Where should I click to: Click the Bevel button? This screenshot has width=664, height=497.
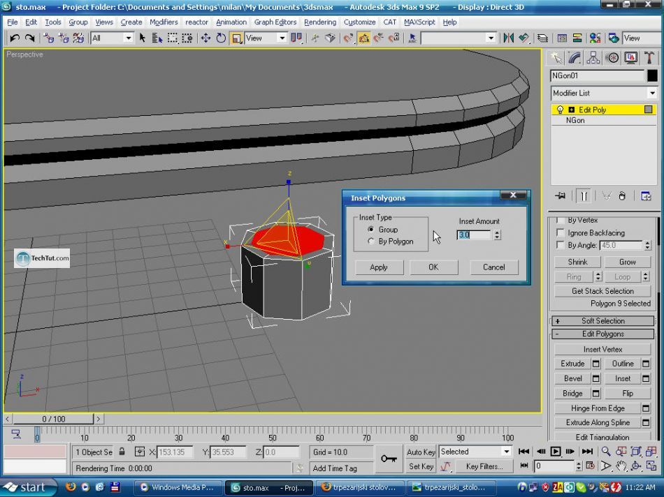573,378
